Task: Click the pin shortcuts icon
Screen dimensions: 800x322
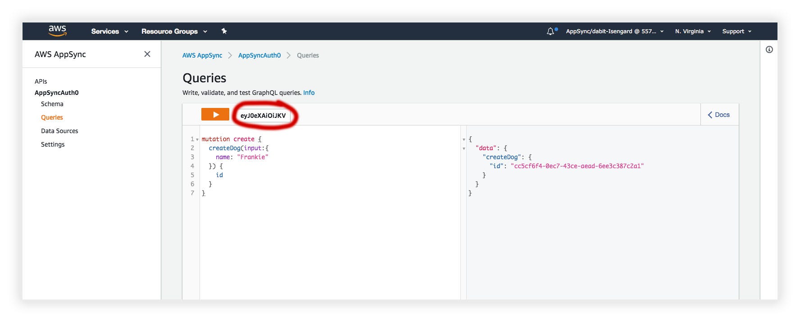Action: coord(224,31)
